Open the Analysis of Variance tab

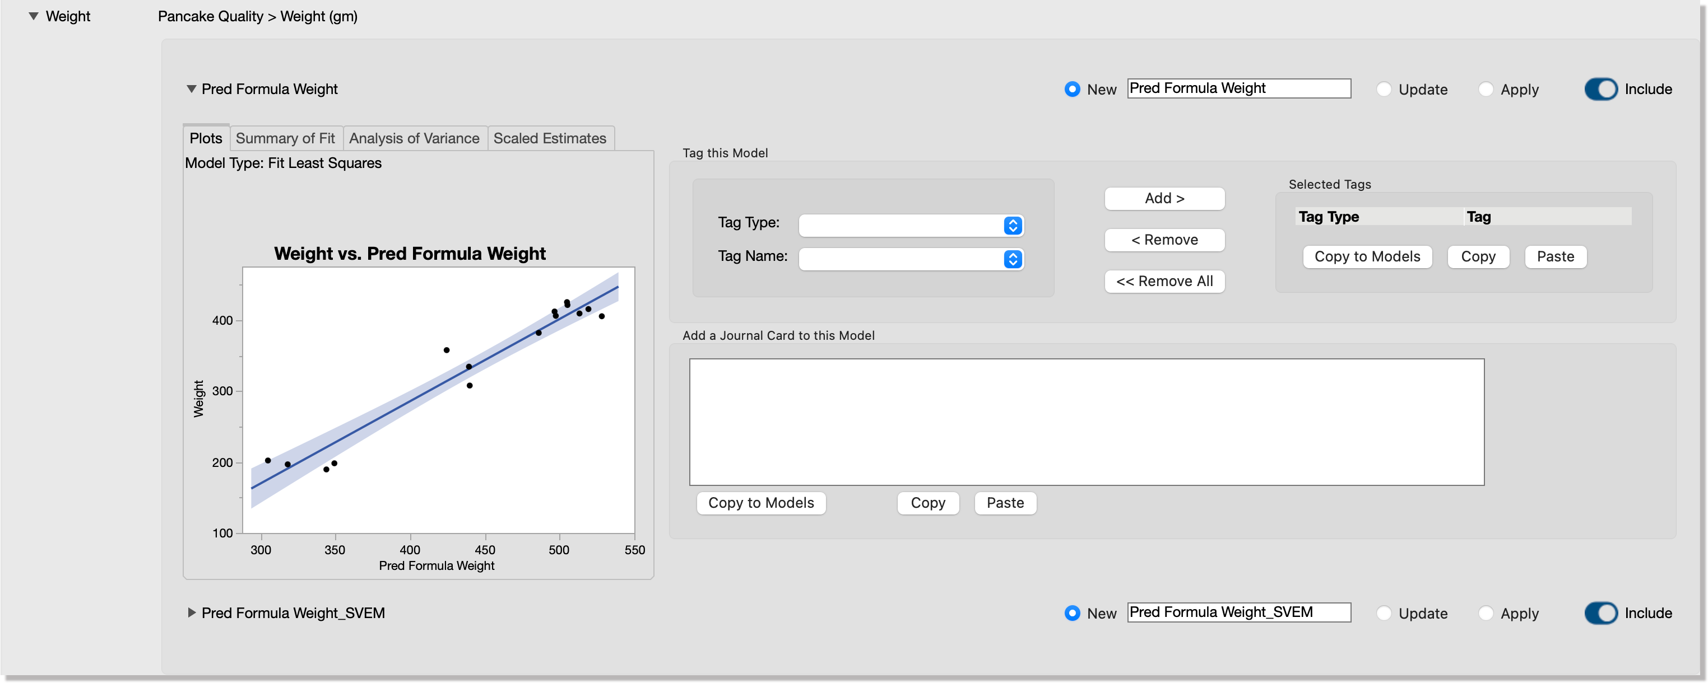[414, 138]
